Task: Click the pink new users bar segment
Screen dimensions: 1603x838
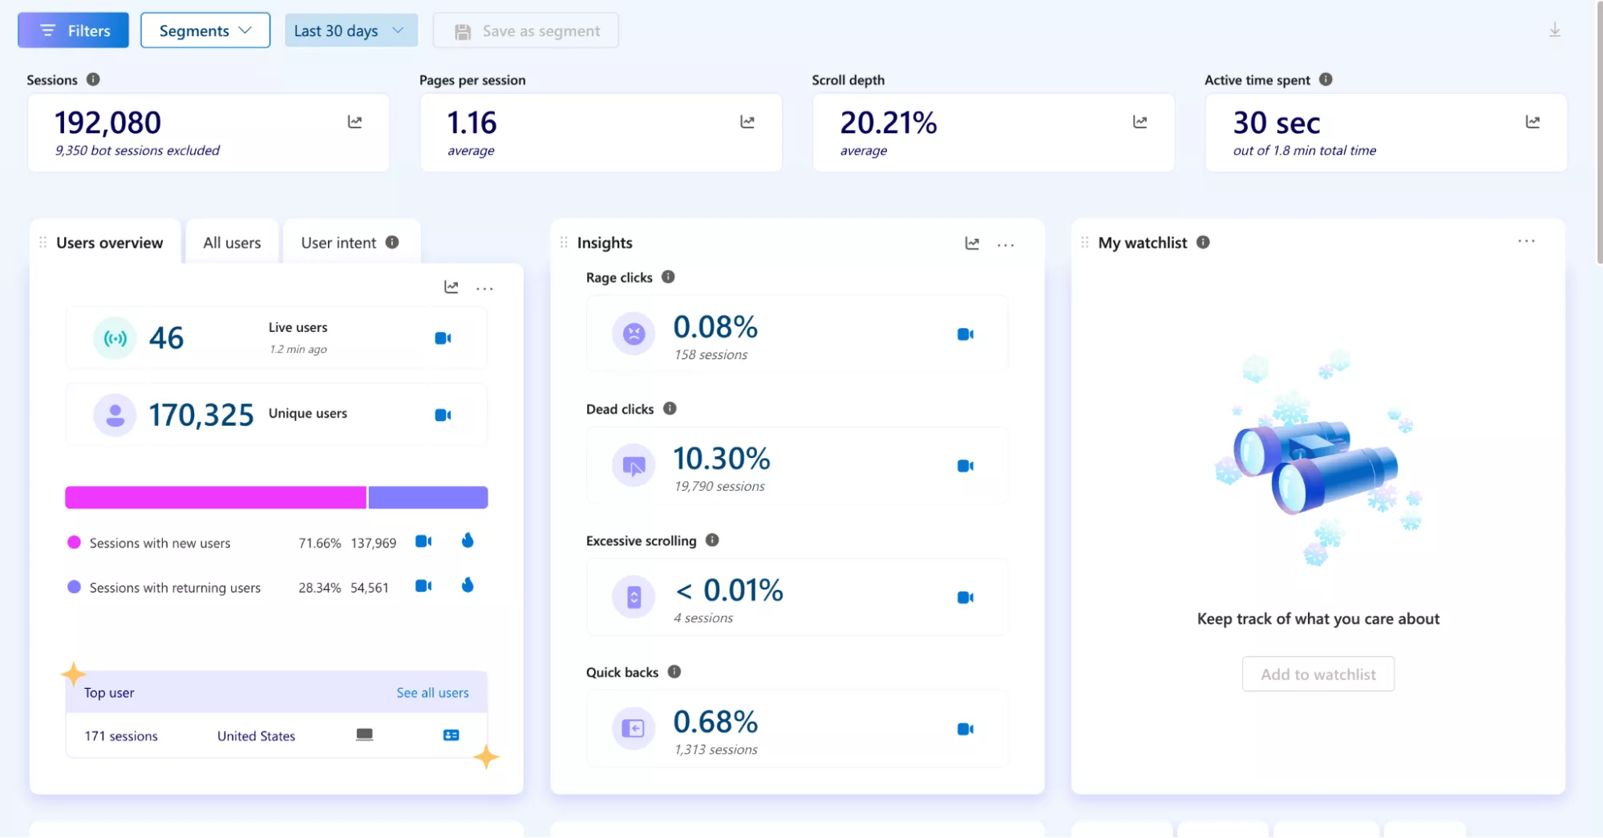Action: point(215,497)
